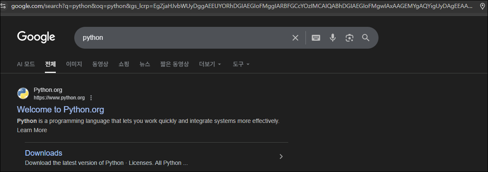Click the Python.org site name text

point(48,90)
